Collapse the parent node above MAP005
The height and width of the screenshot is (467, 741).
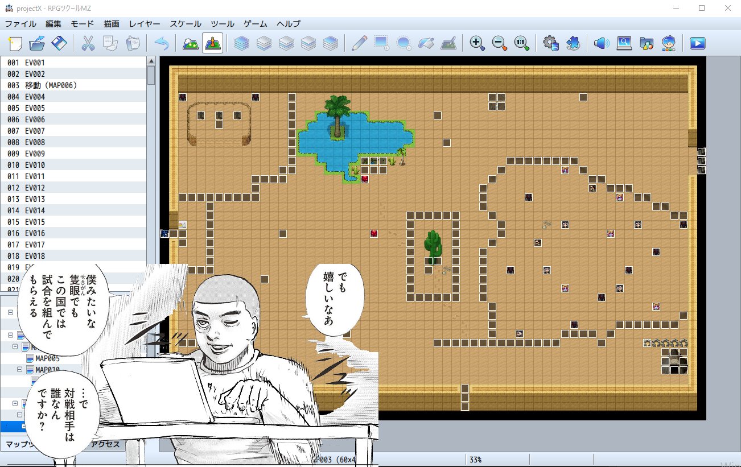[15, 346]
